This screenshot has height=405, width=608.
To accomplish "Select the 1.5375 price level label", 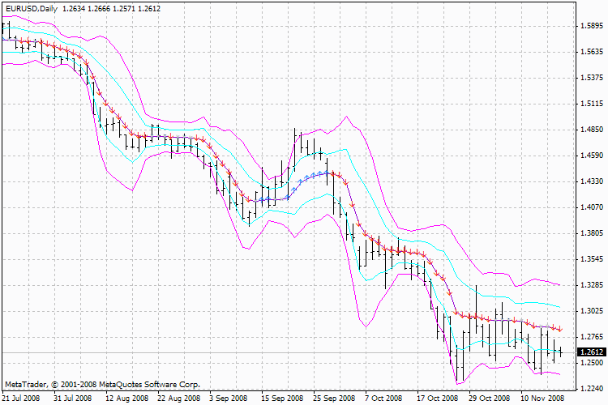I will tap(591, 78).
